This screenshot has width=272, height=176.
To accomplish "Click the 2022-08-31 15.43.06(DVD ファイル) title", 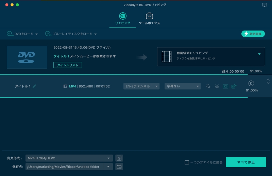I will (82, 48).
